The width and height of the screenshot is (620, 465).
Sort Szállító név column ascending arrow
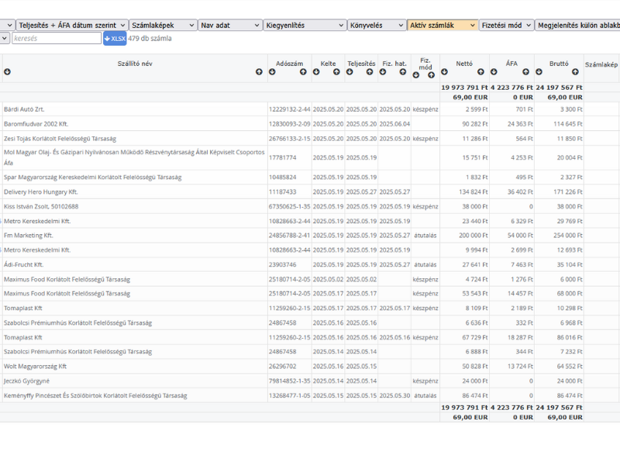click(259, 72)
